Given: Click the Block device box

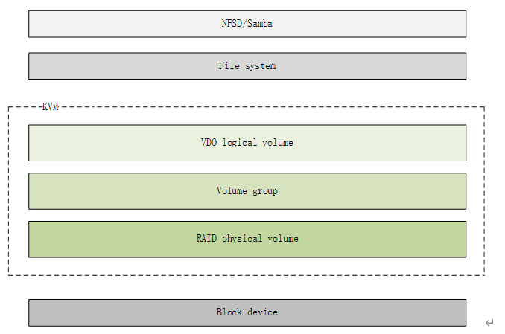Looking at the screenshot, I should (x=247, y=312).
